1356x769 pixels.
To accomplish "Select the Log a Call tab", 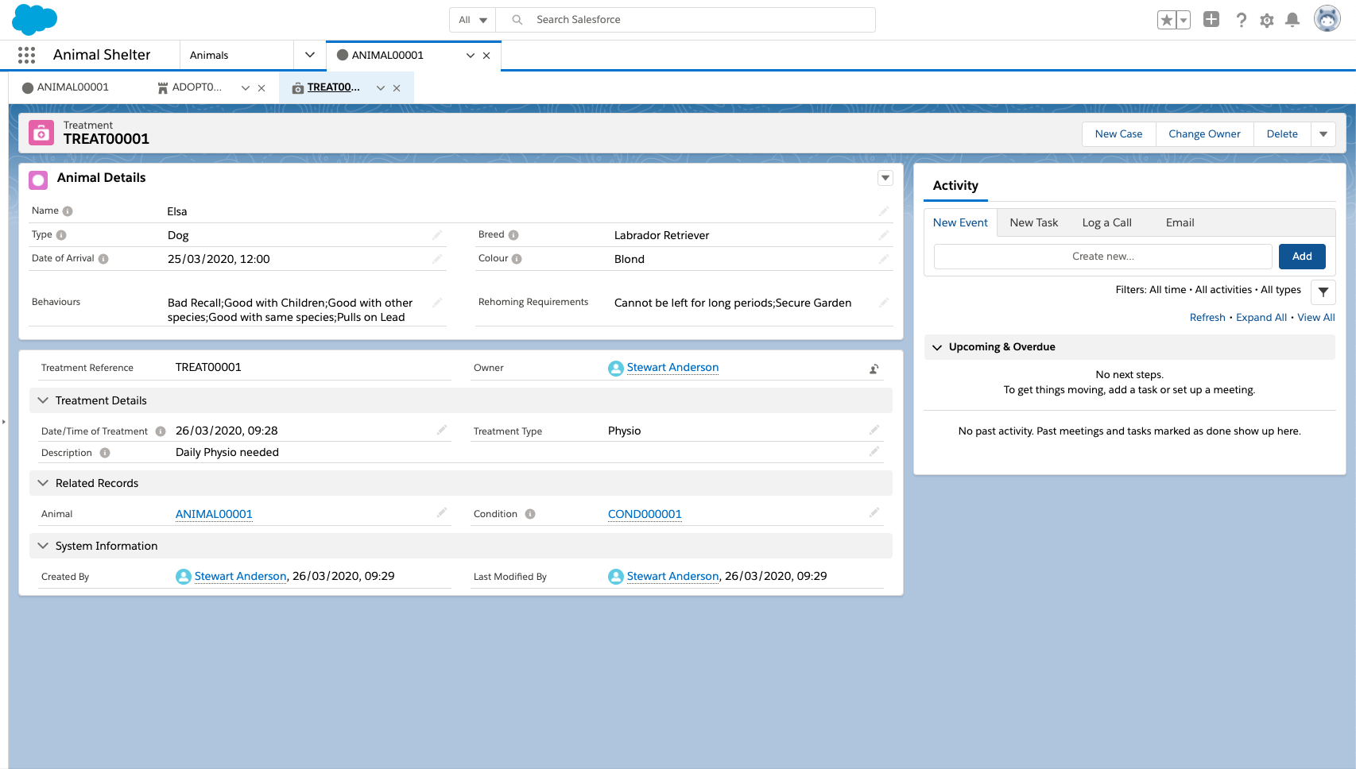I will [1106, 222].
